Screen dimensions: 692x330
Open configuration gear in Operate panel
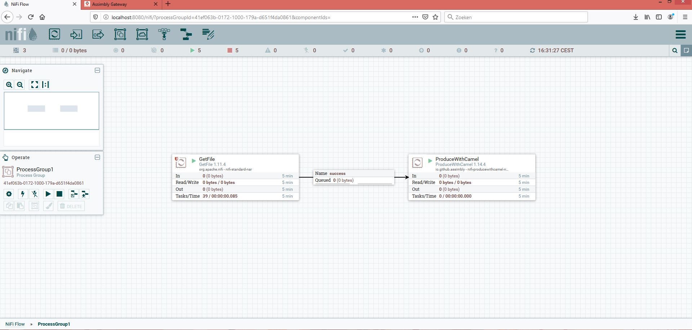tap(9, 194)
